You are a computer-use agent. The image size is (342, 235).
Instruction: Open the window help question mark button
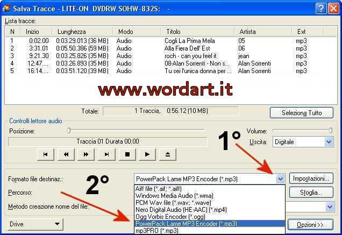(320, 8)
